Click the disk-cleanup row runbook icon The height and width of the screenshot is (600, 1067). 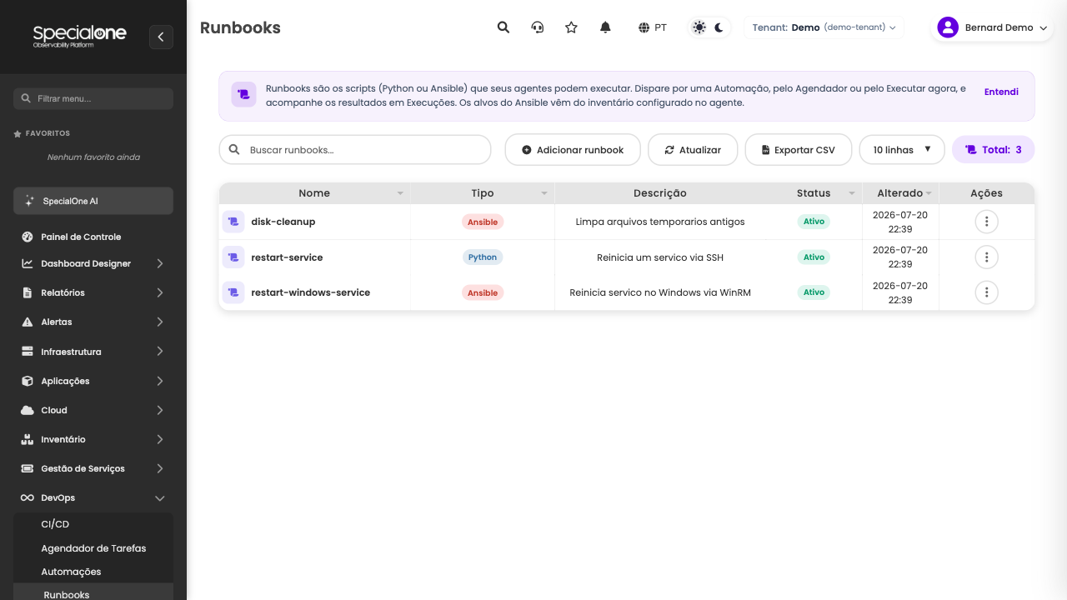[233, 222]
